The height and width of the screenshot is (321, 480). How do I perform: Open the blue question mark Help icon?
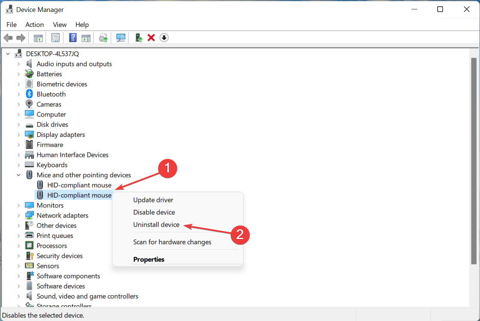pos(73,38)
